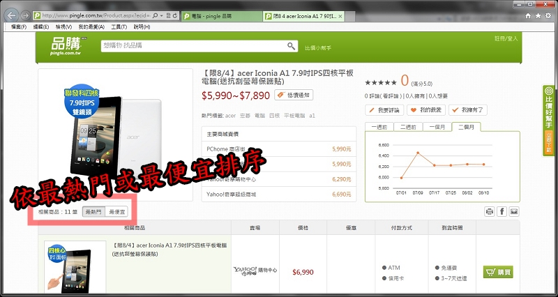Select the 二個月 chart tab
Screen dimensions: 558x297
click(x=466, y=127)
